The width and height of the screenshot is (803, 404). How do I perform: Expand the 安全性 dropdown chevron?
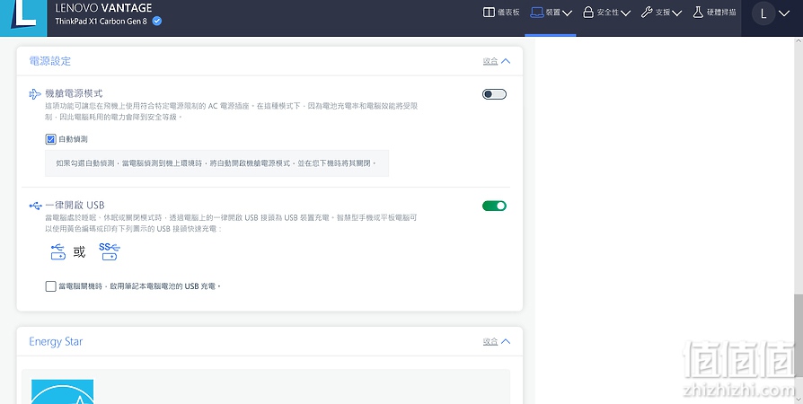(x=625, y=13)
